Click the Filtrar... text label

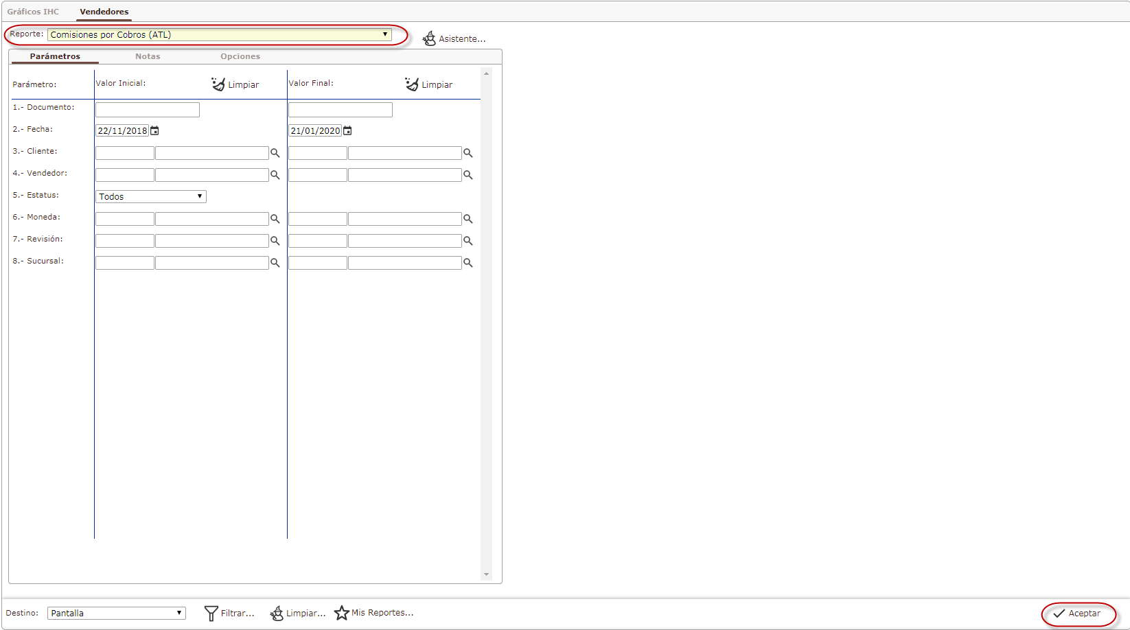tap(238, 614)
